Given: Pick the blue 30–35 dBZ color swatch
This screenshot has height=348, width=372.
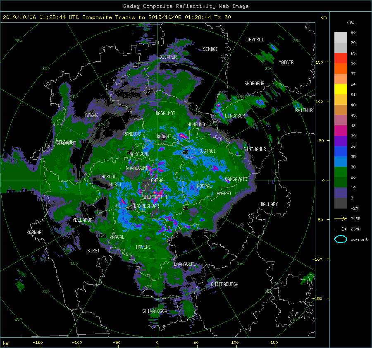Looking at the screenshot, I should tap(341, 162).
